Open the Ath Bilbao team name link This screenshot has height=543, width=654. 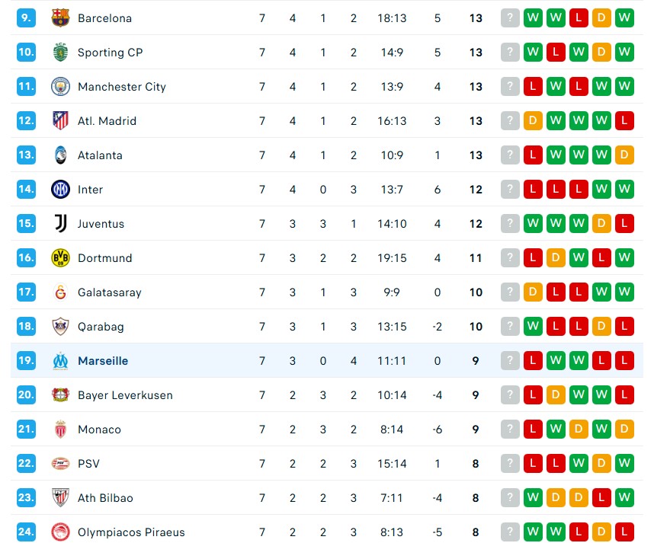coord(105,498)
